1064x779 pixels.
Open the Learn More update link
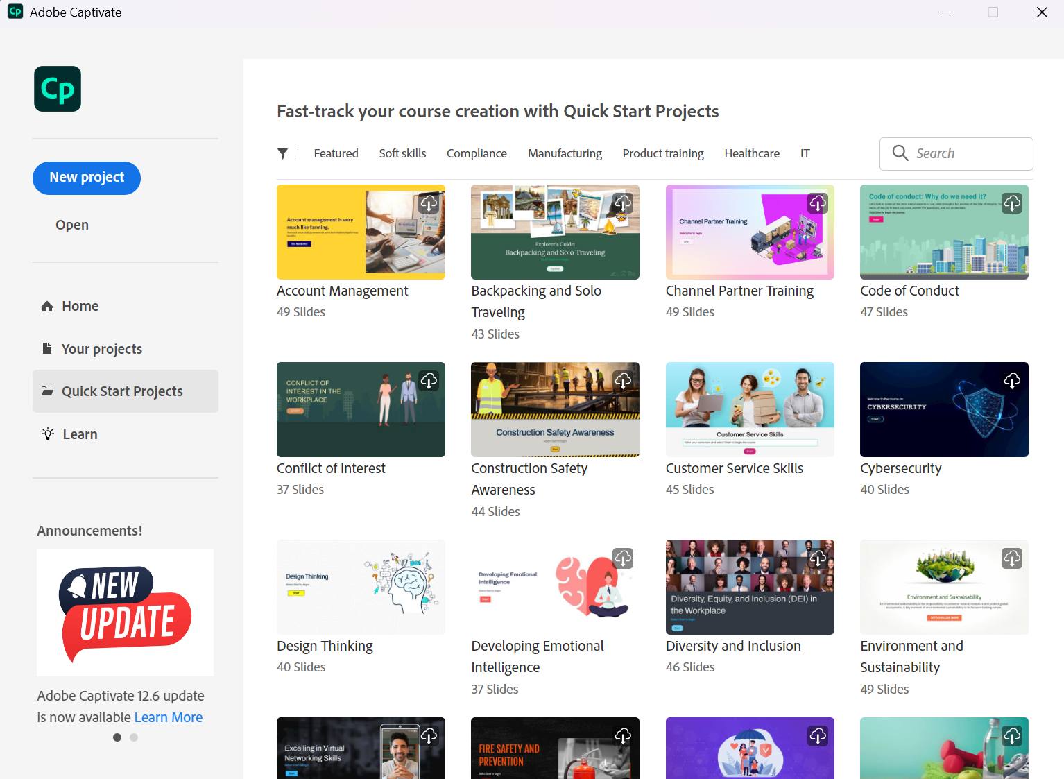[x=169, y=717]
